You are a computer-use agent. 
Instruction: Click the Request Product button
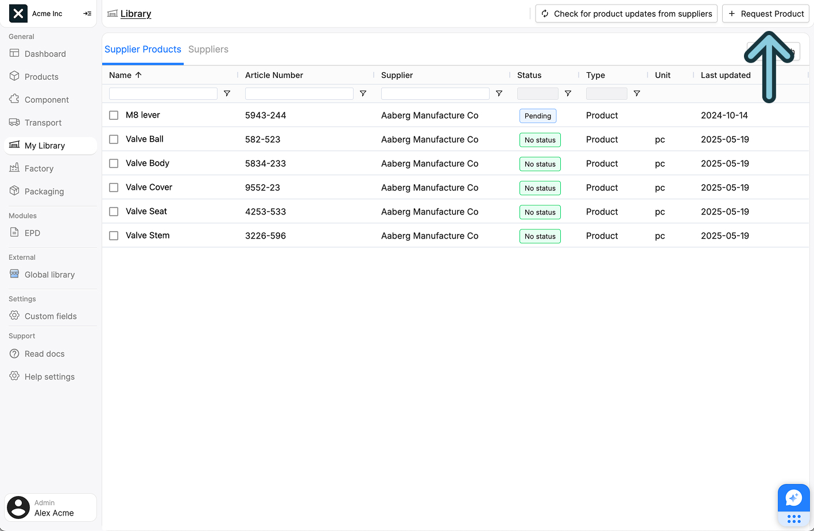pyautogui.click(x=765, y=13)
